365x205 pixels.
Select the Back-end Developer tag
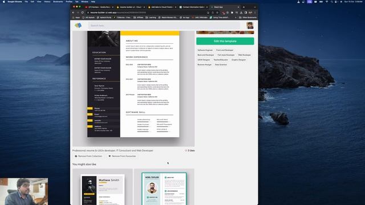[205, 55]
